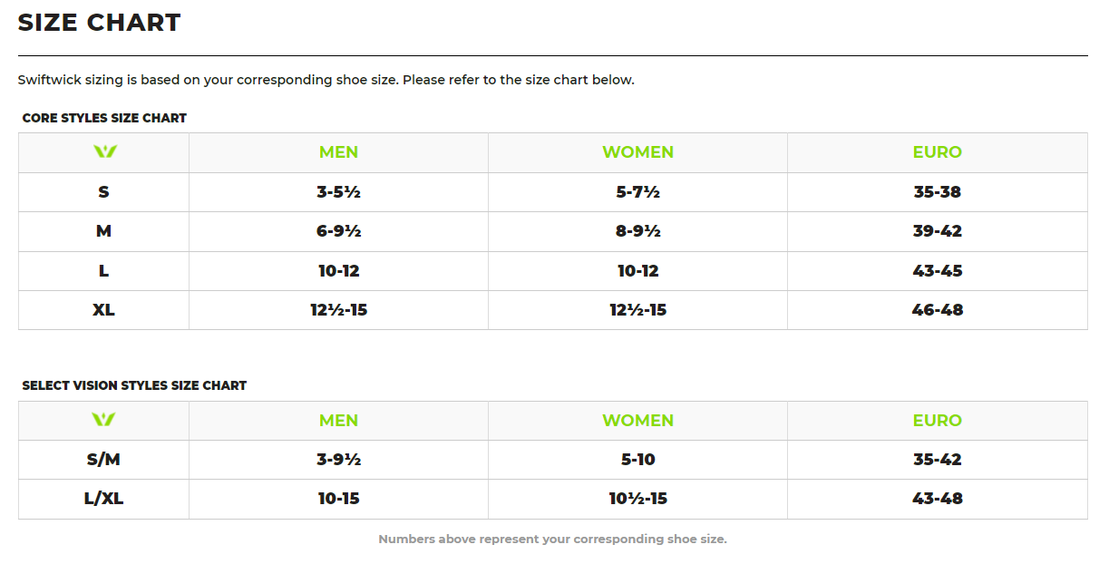
Task: Select the MEN header in Vision Styles chart
Action: coord(338,421)
